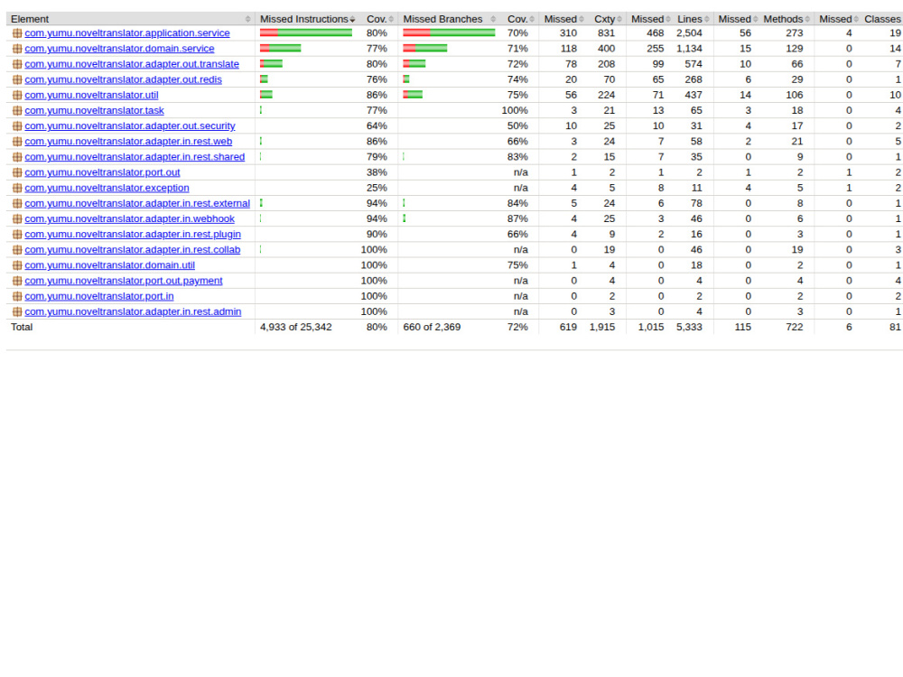Open com.yumu.noveltranslator.adapter.in.rest.shared link
903x677 pixels.
coord(135,157)
